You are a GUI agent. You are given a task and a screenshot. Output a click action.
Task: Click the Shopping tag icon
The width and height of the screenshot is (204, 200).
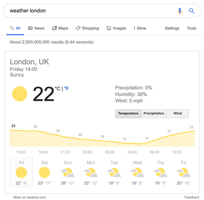click(78, 28)
